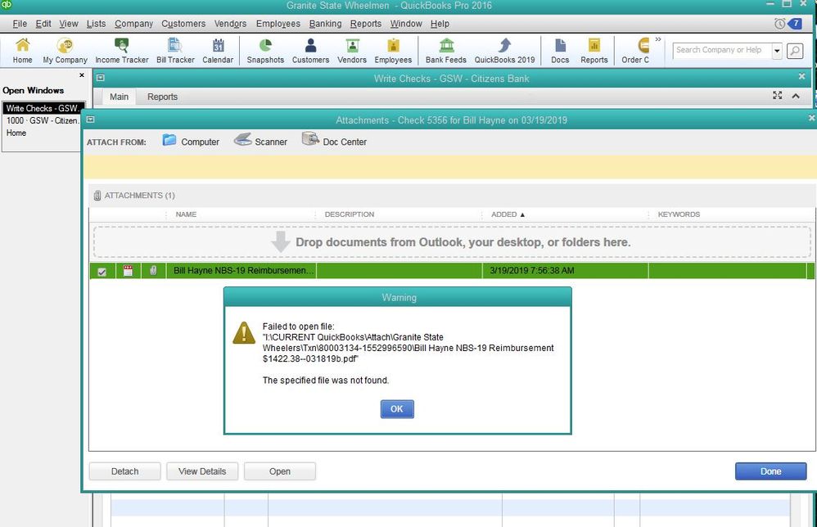817x527 pixels.
Task: Click Done in the Attachments window
Action: point(770,471)
